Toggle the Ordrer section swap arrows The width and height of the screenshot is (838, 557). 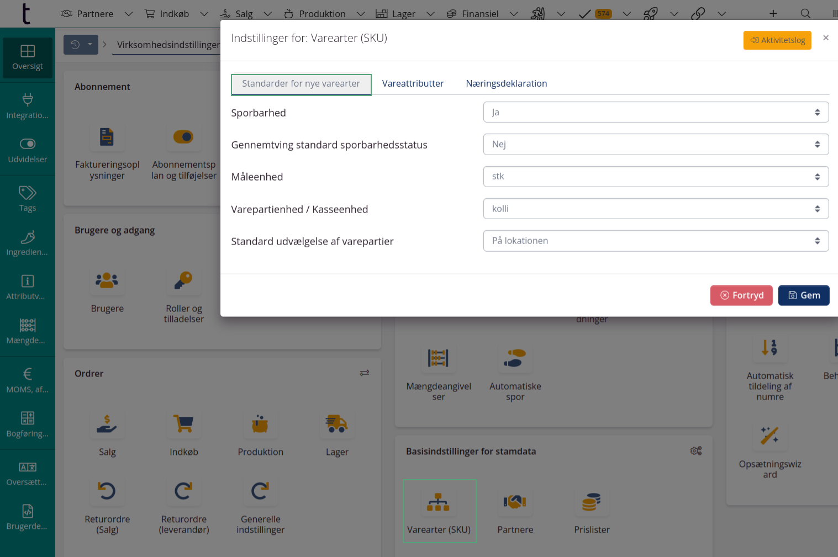click(x=365, y=373)
